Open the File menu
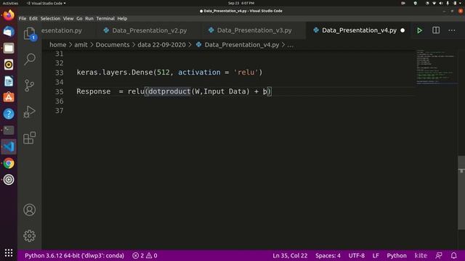The height and width of the screenshot is (261, 465). pos(23,18)
